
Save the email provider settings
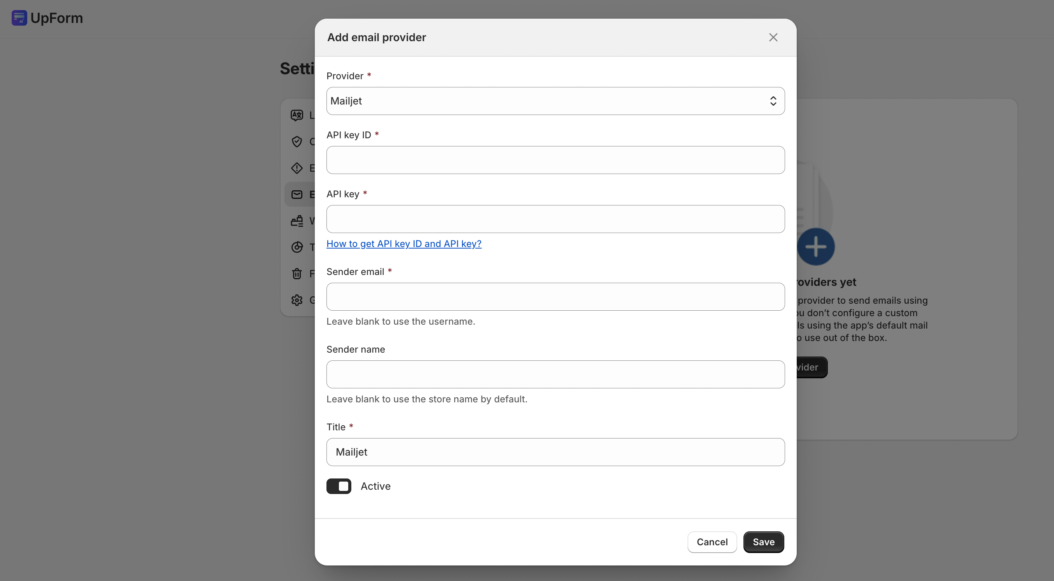point(764,542)
